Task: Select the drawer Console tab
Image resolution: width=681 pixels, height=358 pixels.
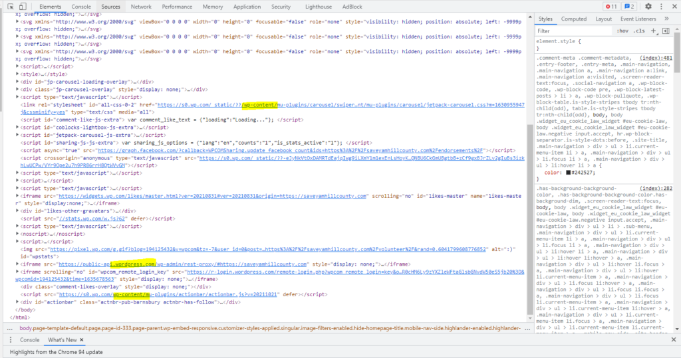Action: 29,340
